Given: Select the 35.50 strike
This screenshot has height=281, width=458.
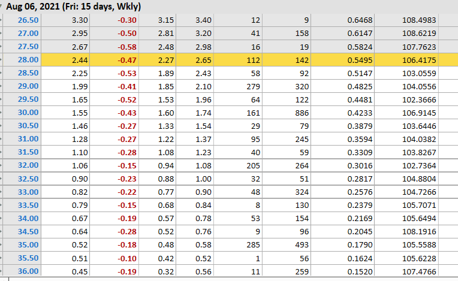Looking at the screenshot, I should (x=28, y=258).
